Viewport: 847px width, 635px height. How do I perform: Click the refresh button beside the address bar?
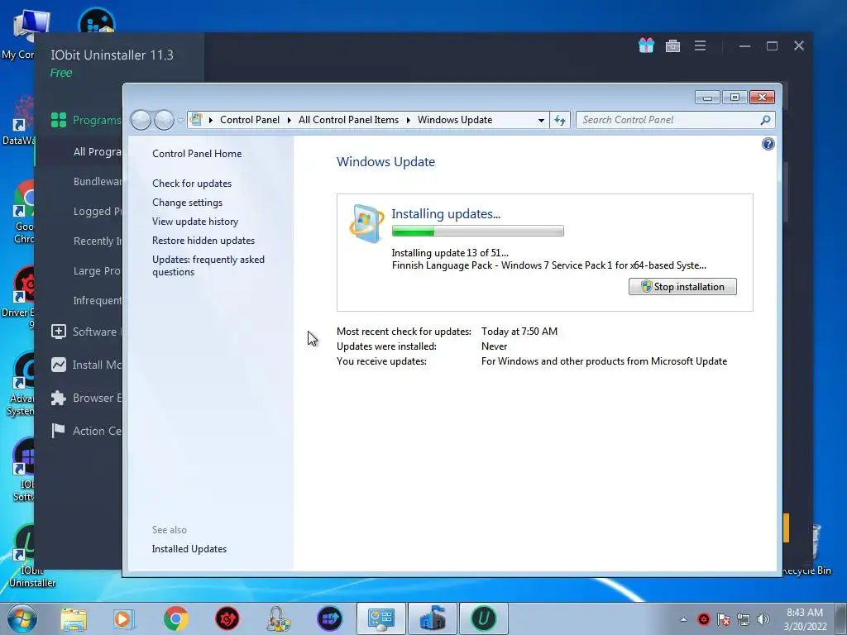pos(560,120)
